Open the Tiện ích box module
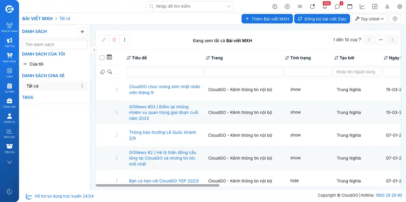 click(10, 148)
